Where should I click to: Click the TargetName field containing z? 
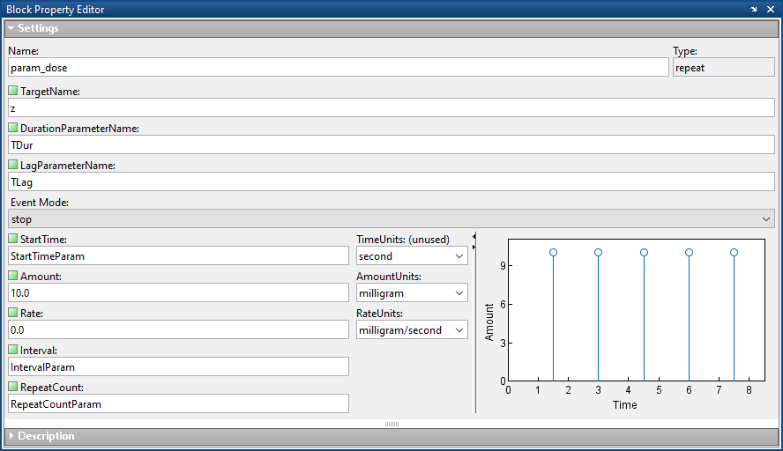391,107
